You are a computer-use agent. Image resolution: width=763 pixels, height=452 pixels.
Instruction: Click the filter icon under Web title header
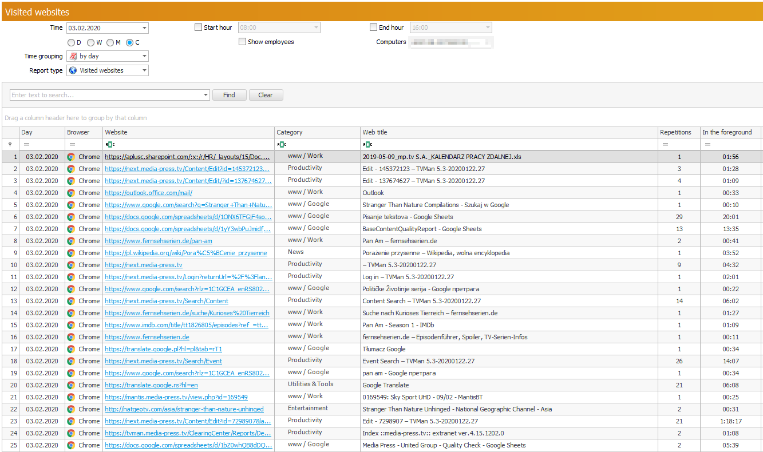367,145
